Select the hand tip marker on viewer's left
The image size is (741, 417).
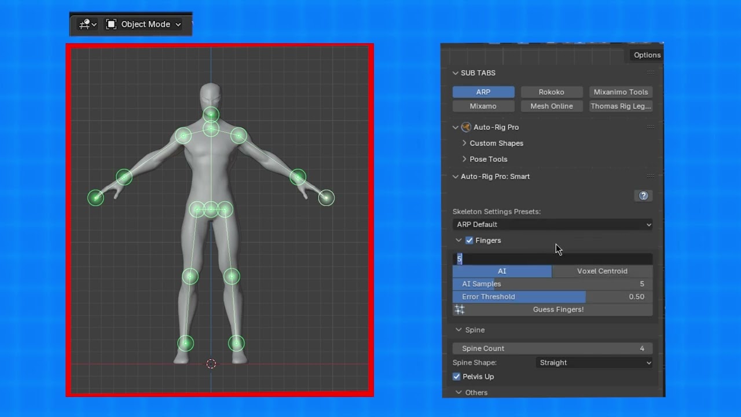pos(96,198)
